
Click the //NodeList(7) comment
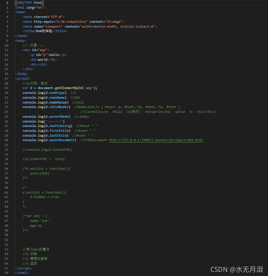[127, 107]
